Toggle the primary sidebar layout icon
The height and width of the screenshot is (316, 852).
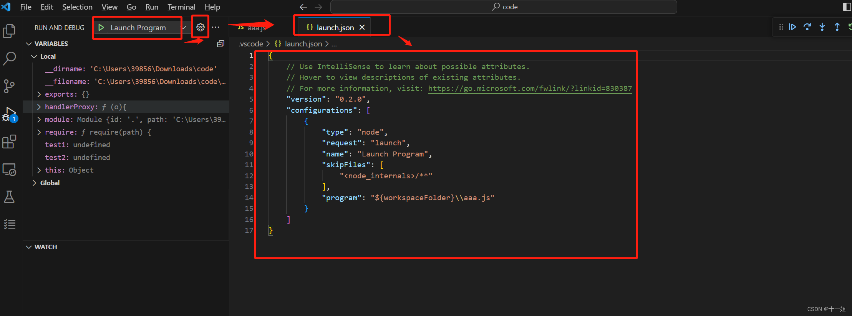click(847, 7)
